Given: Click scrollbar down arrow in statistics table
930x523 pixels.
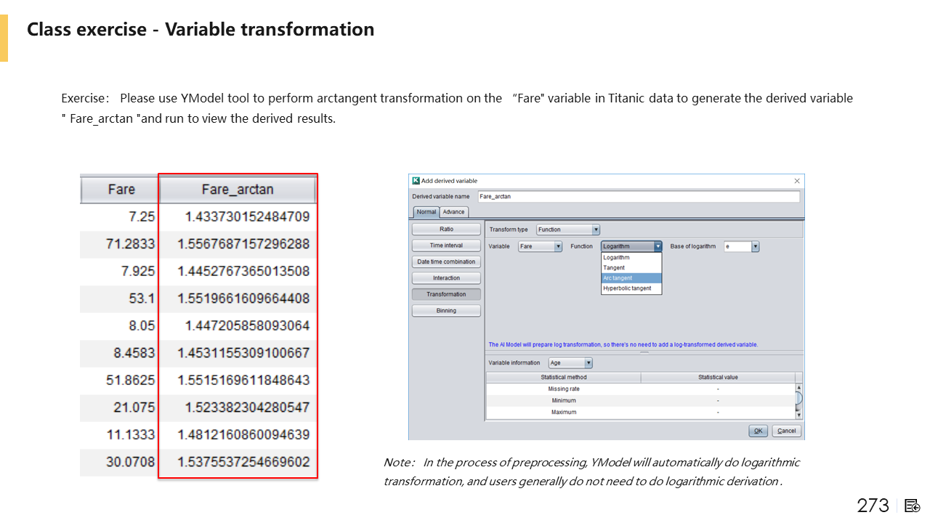Looking at the screenshot, I should point(799,415).
